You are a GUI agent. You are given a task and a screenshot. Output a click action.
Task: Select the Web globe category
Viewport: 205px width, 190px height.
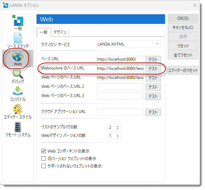point(18,58)
